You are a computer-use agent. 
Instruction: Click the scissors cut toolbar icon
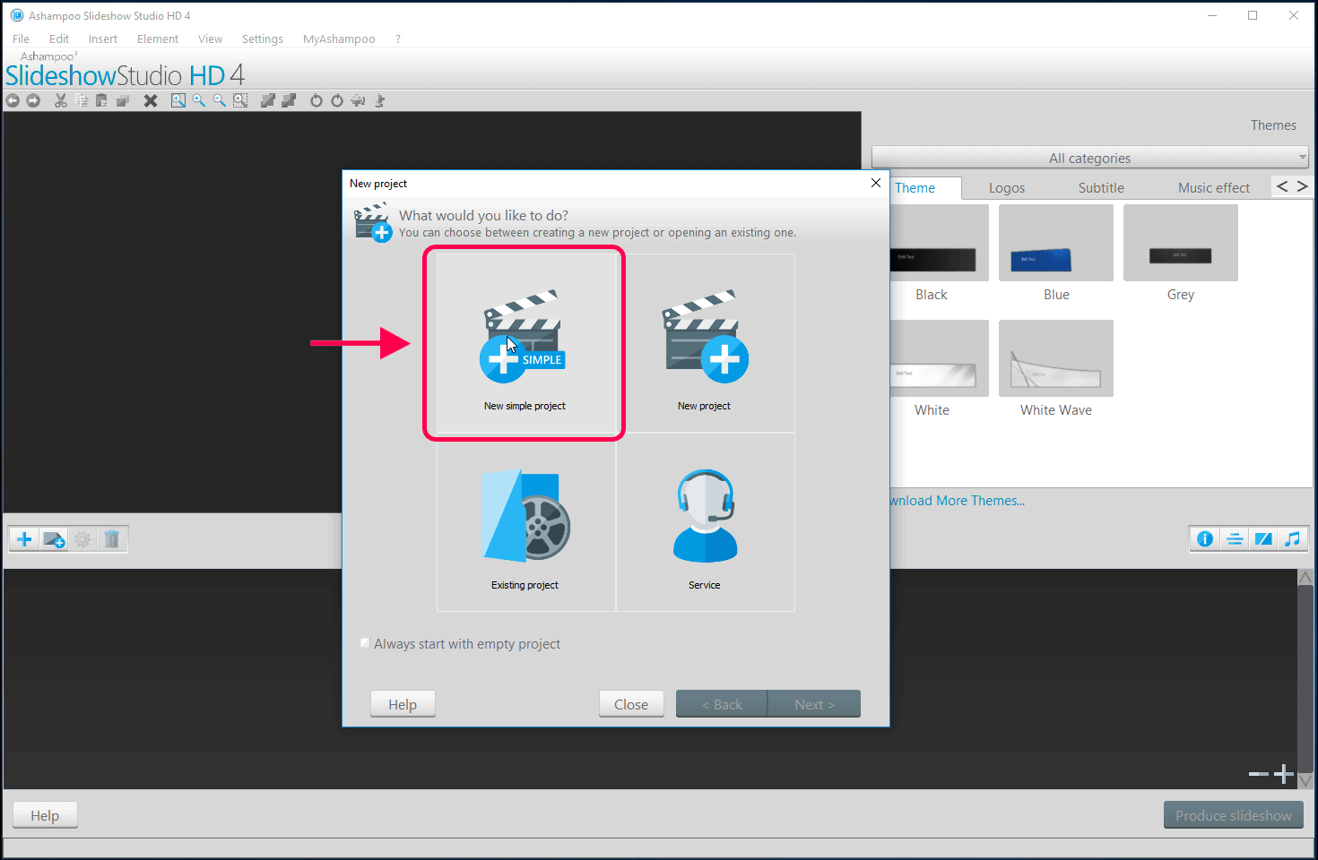[61, 100]
